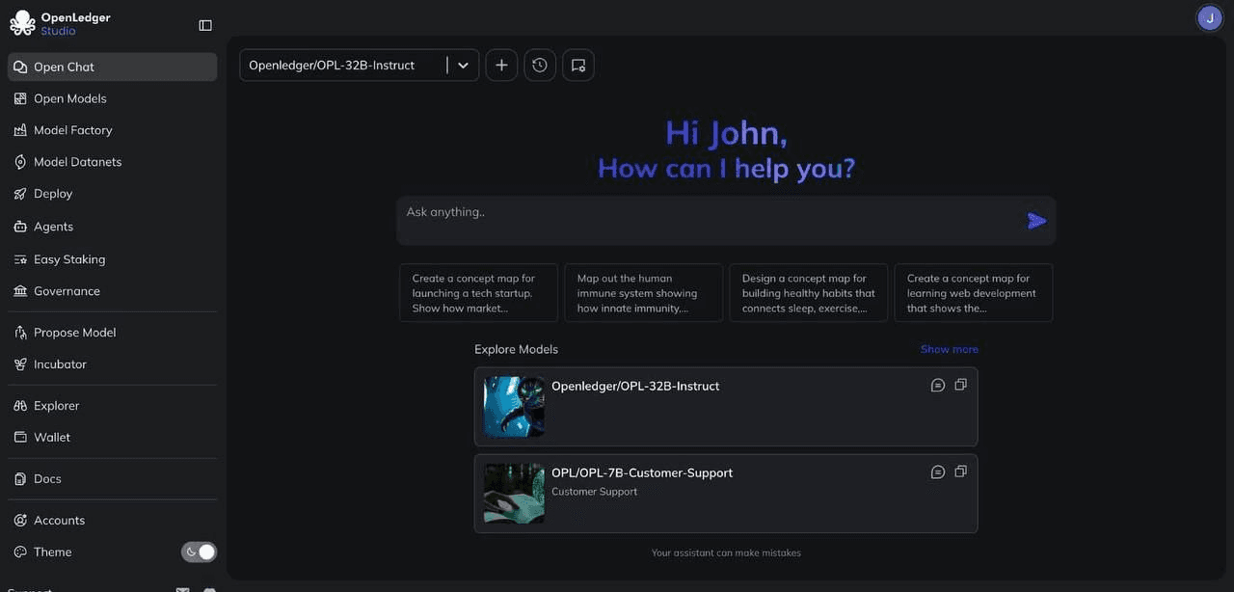Click Show more models link
Viewport: 1234px width, 592px height.
pyautogui.click(x=950, y=349)
